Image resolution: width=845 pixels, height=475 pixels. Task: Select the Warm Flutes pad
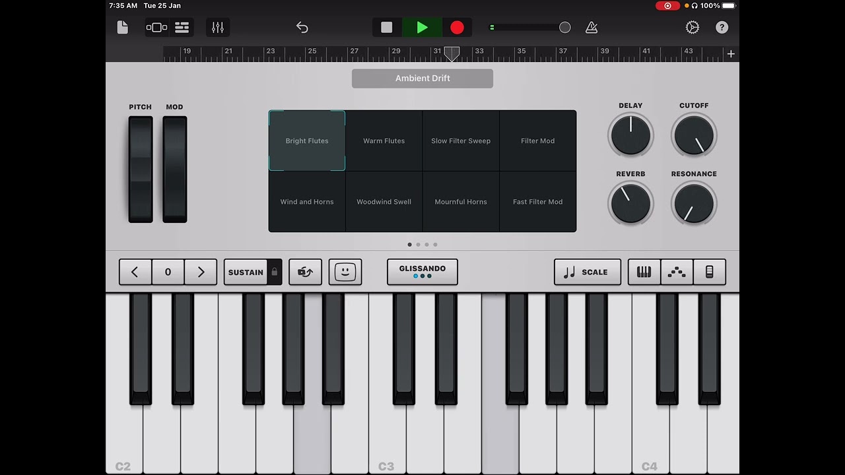point(384,141)
